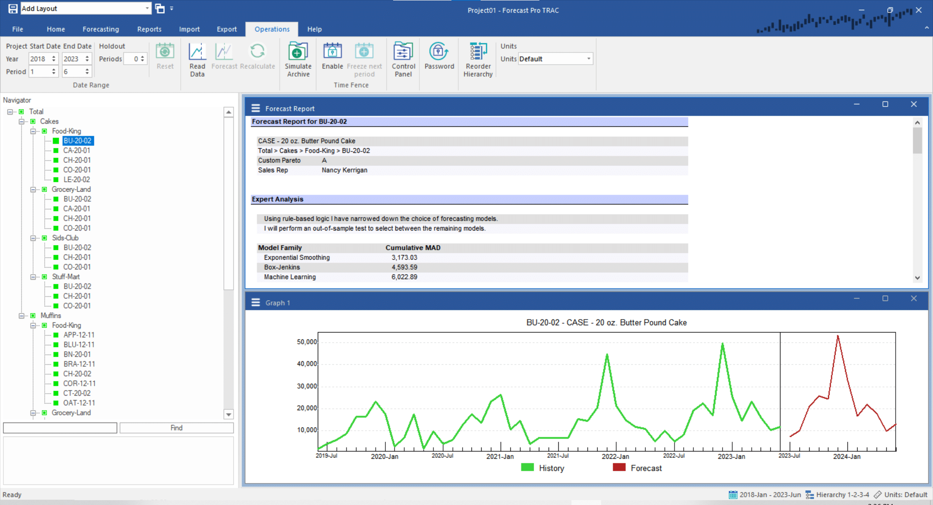Open the Units Default dropdown
The height and width of the screenshot is (505, 933).
(x=588, y=59)
